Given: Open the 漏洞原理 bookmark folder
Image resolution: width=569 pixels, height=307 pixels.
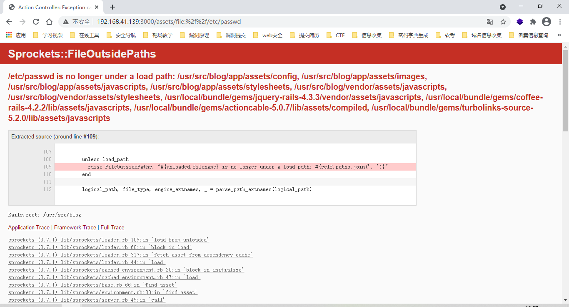Looking at the screenshot, I should [x=195, y=35].
